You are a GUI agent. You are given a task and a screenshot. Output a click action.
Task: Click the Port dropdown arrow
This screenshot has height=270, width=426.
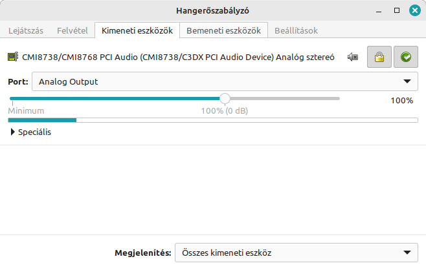click(407, 81)
